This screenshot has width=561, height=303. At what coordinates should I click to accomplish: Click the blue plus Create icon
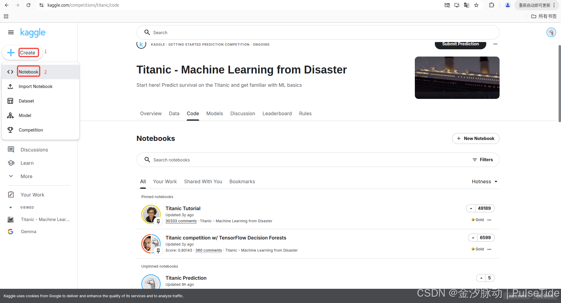point(11,53)
